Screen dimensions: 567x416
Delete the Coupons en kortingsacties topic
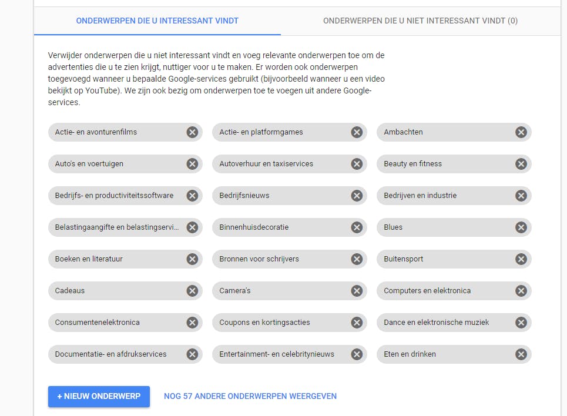357,323
